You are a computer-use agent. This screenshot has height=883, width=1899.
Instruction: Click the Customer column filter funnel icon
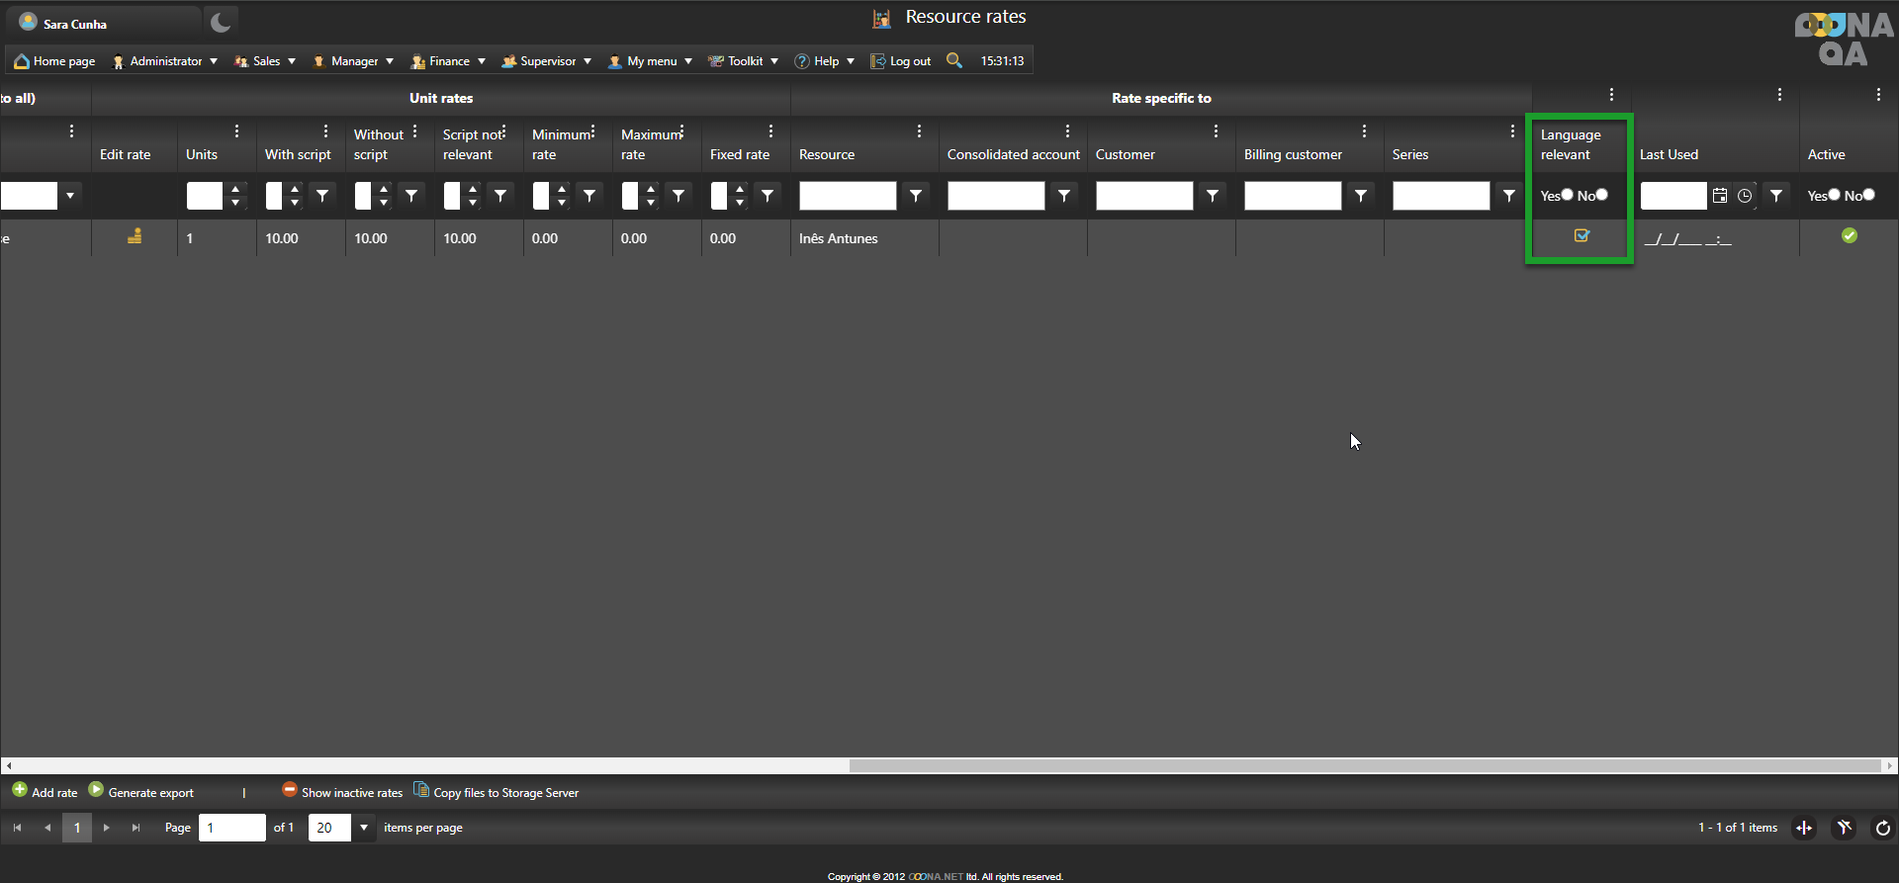pyautogui.click(x=1213, y=196)
